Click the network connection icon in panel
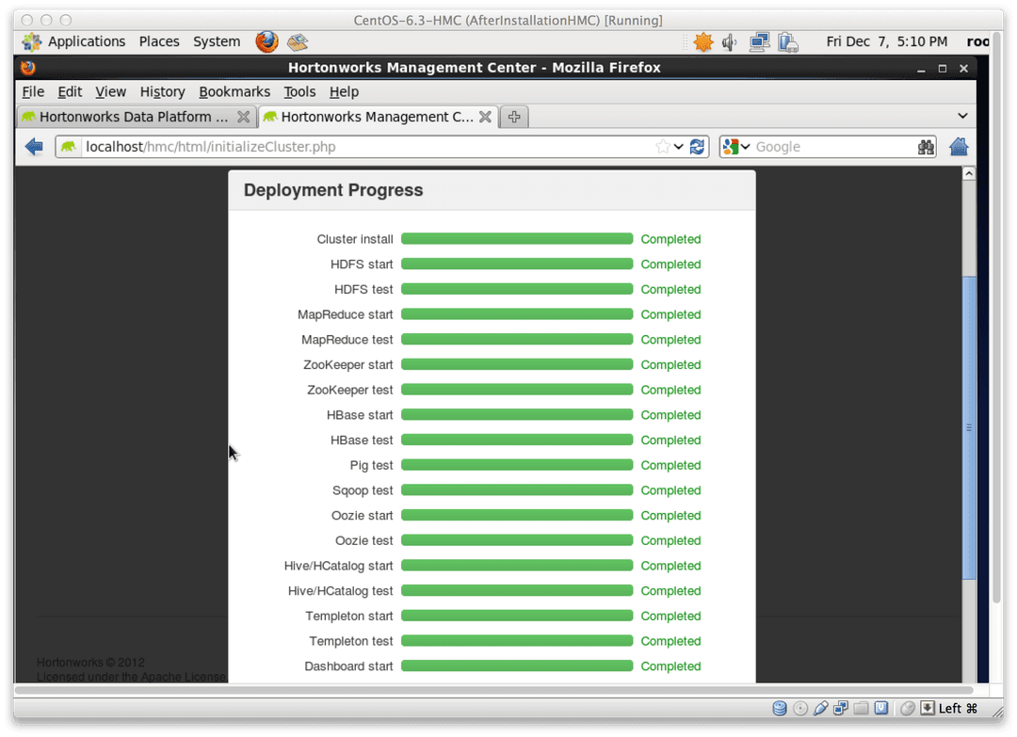 [x=759, y=42]
